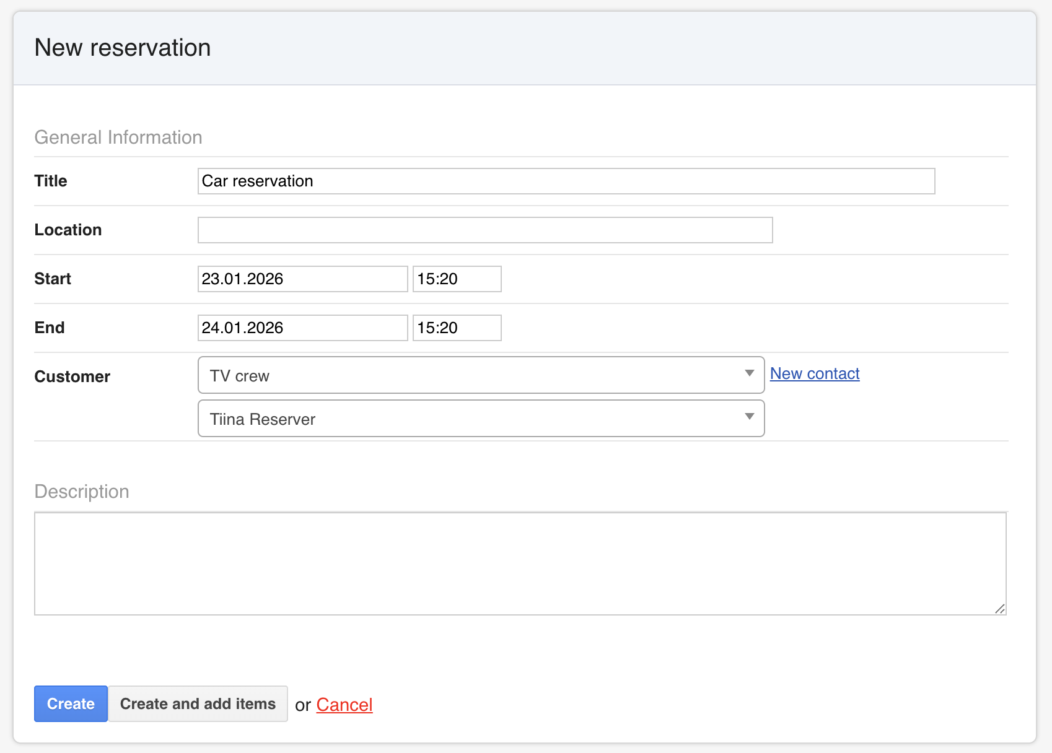
Task: Click the End date field
Action: [302, 328]
